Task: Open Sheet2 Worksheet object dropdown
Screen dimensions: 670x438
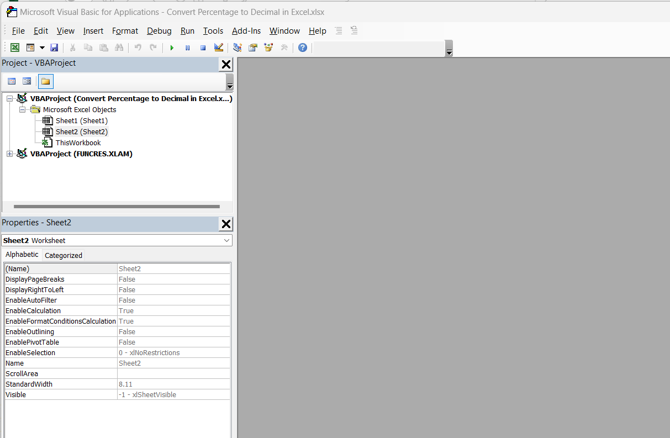Action: tap(227, 240)
